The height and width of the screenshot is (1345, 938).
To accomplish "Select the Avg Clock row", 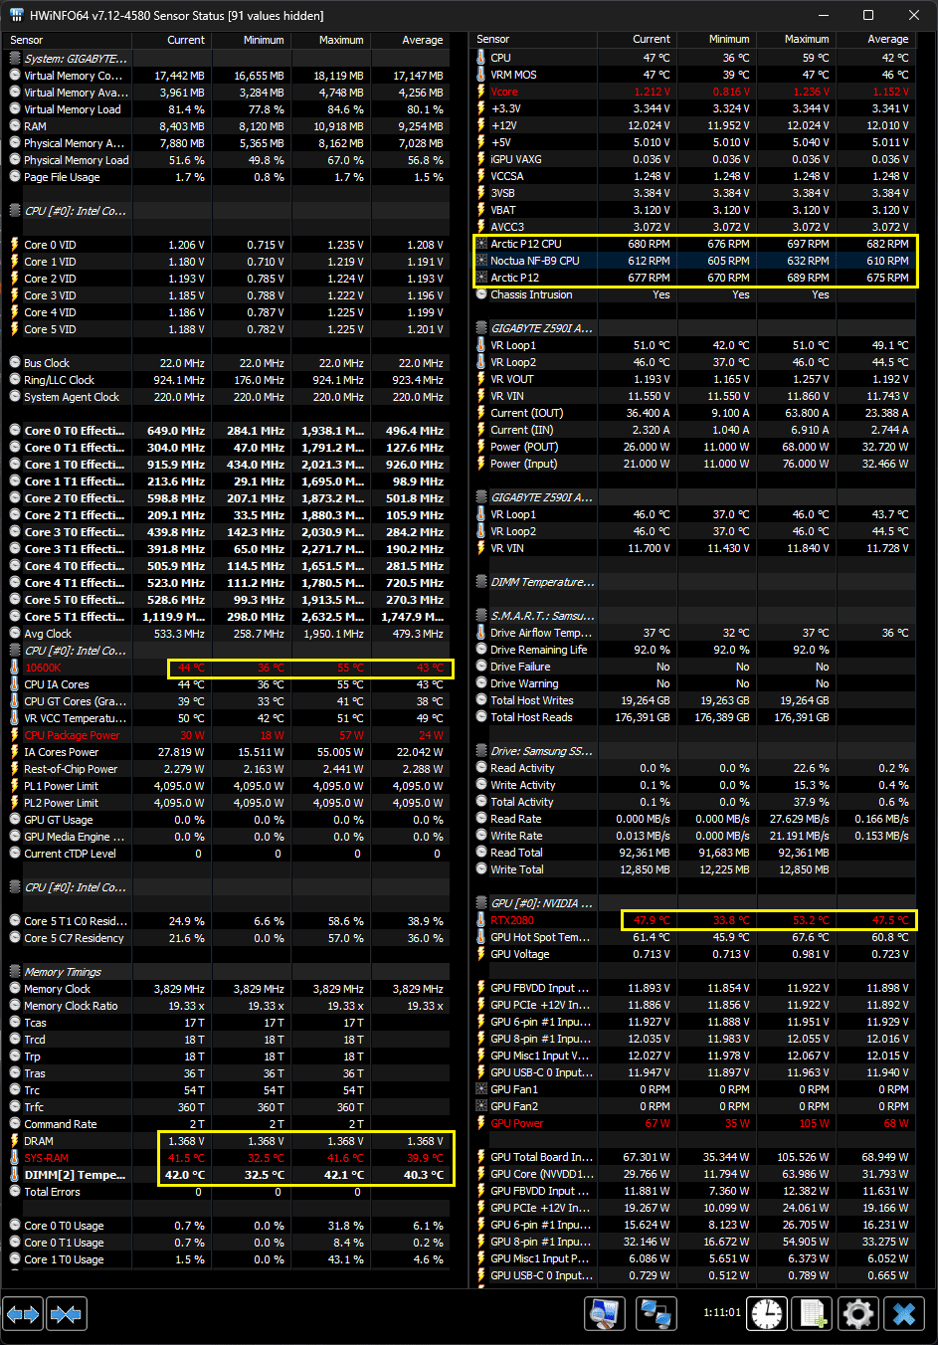I will (229, 634).
